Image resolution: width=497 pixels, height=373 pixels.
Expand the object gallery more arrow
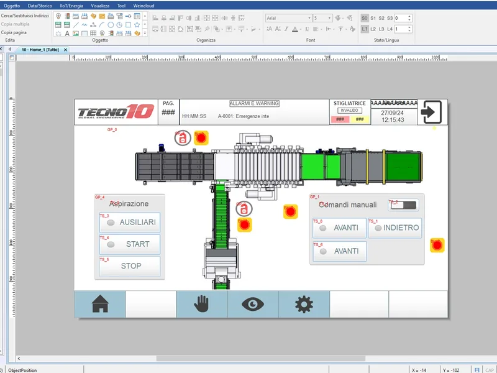145,33
